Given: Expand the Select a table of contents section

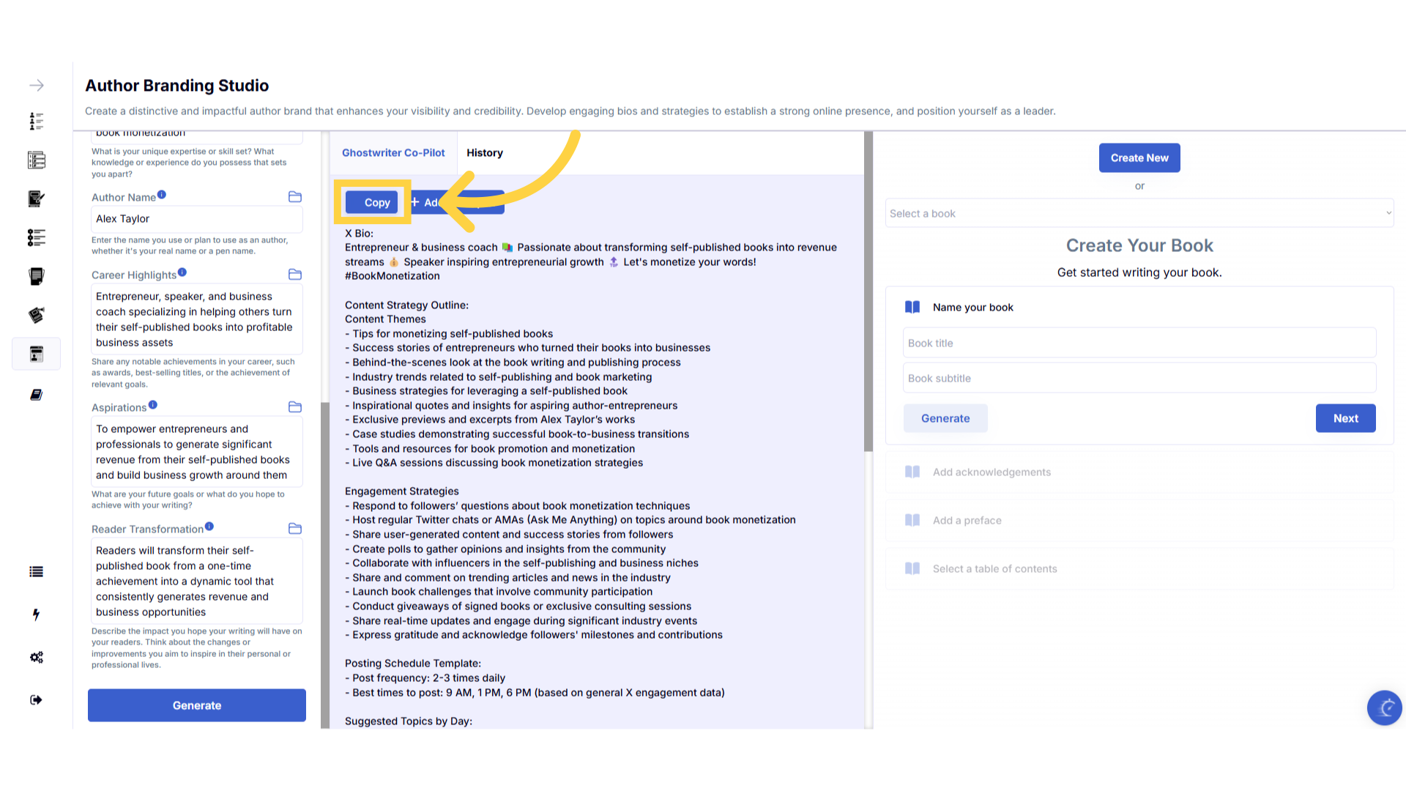Looking at the screenshot, I should [994, 569].
